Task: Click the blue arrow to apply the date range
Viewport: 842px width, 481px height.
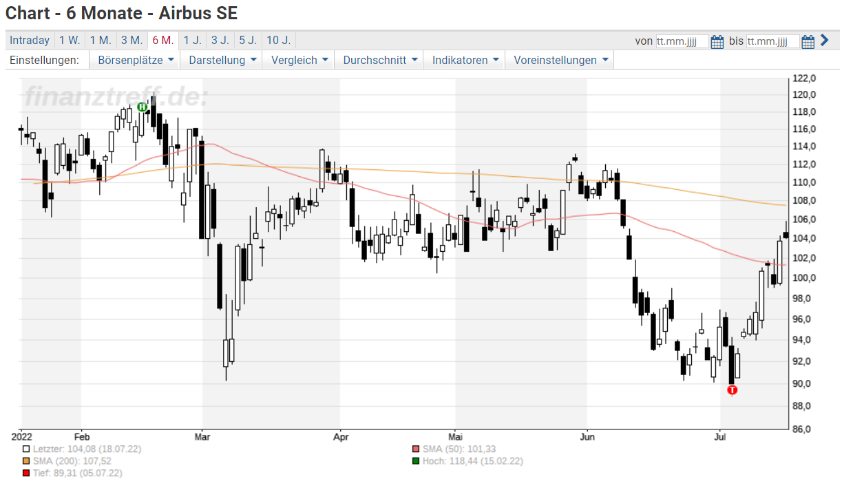Action: click(x=825, y=41)
